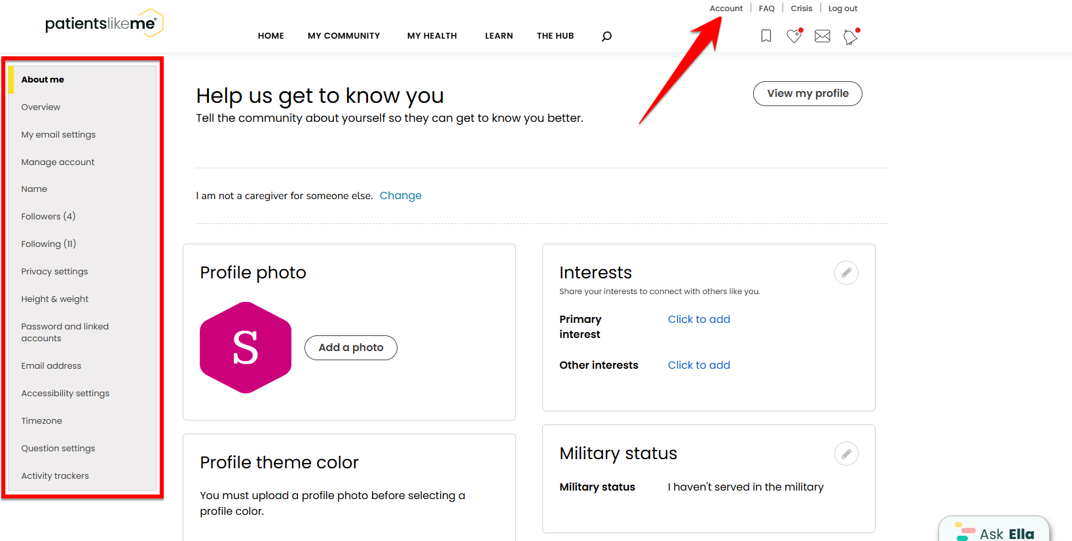Open THE HUB menu

click(555, 36)
